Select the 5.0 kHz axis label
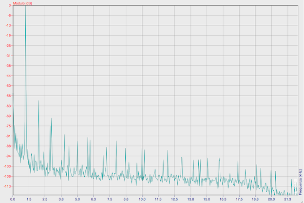This screenshot has height=203, width=304. pos(77,199)
